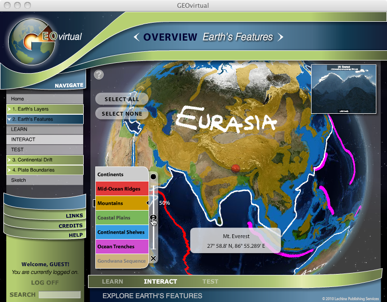This screenshot has height=302, width=387.
Task: Expand 1. Earth's Layers arrow
Action: [x=9, y=109]
